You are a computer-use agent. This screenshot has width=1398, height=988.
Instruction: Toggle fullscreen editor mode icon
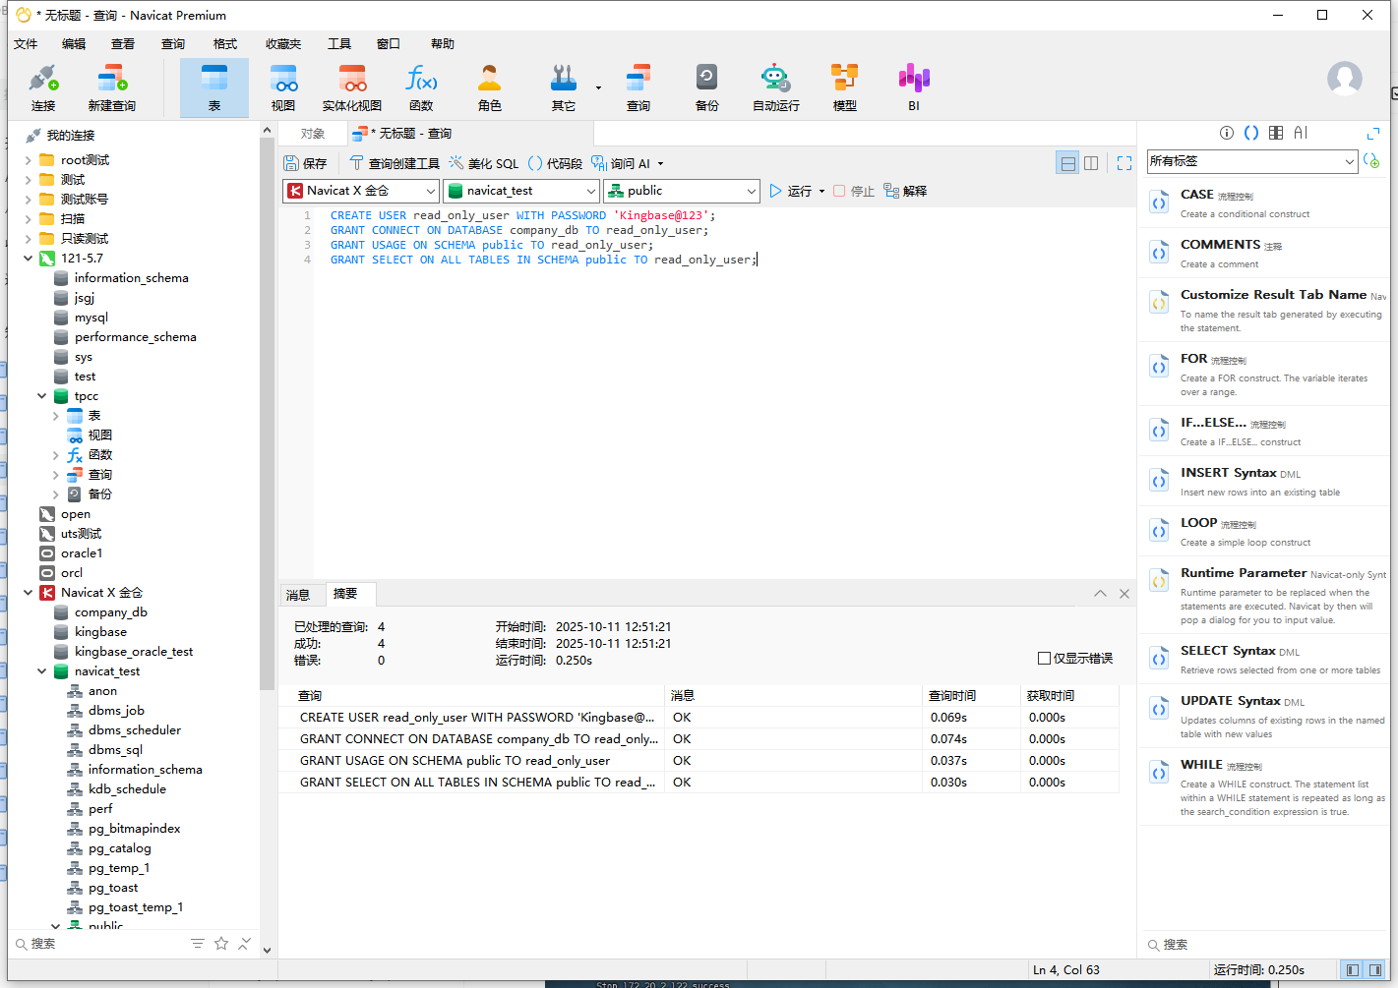pyautogui.click(x=1124, y=163)
